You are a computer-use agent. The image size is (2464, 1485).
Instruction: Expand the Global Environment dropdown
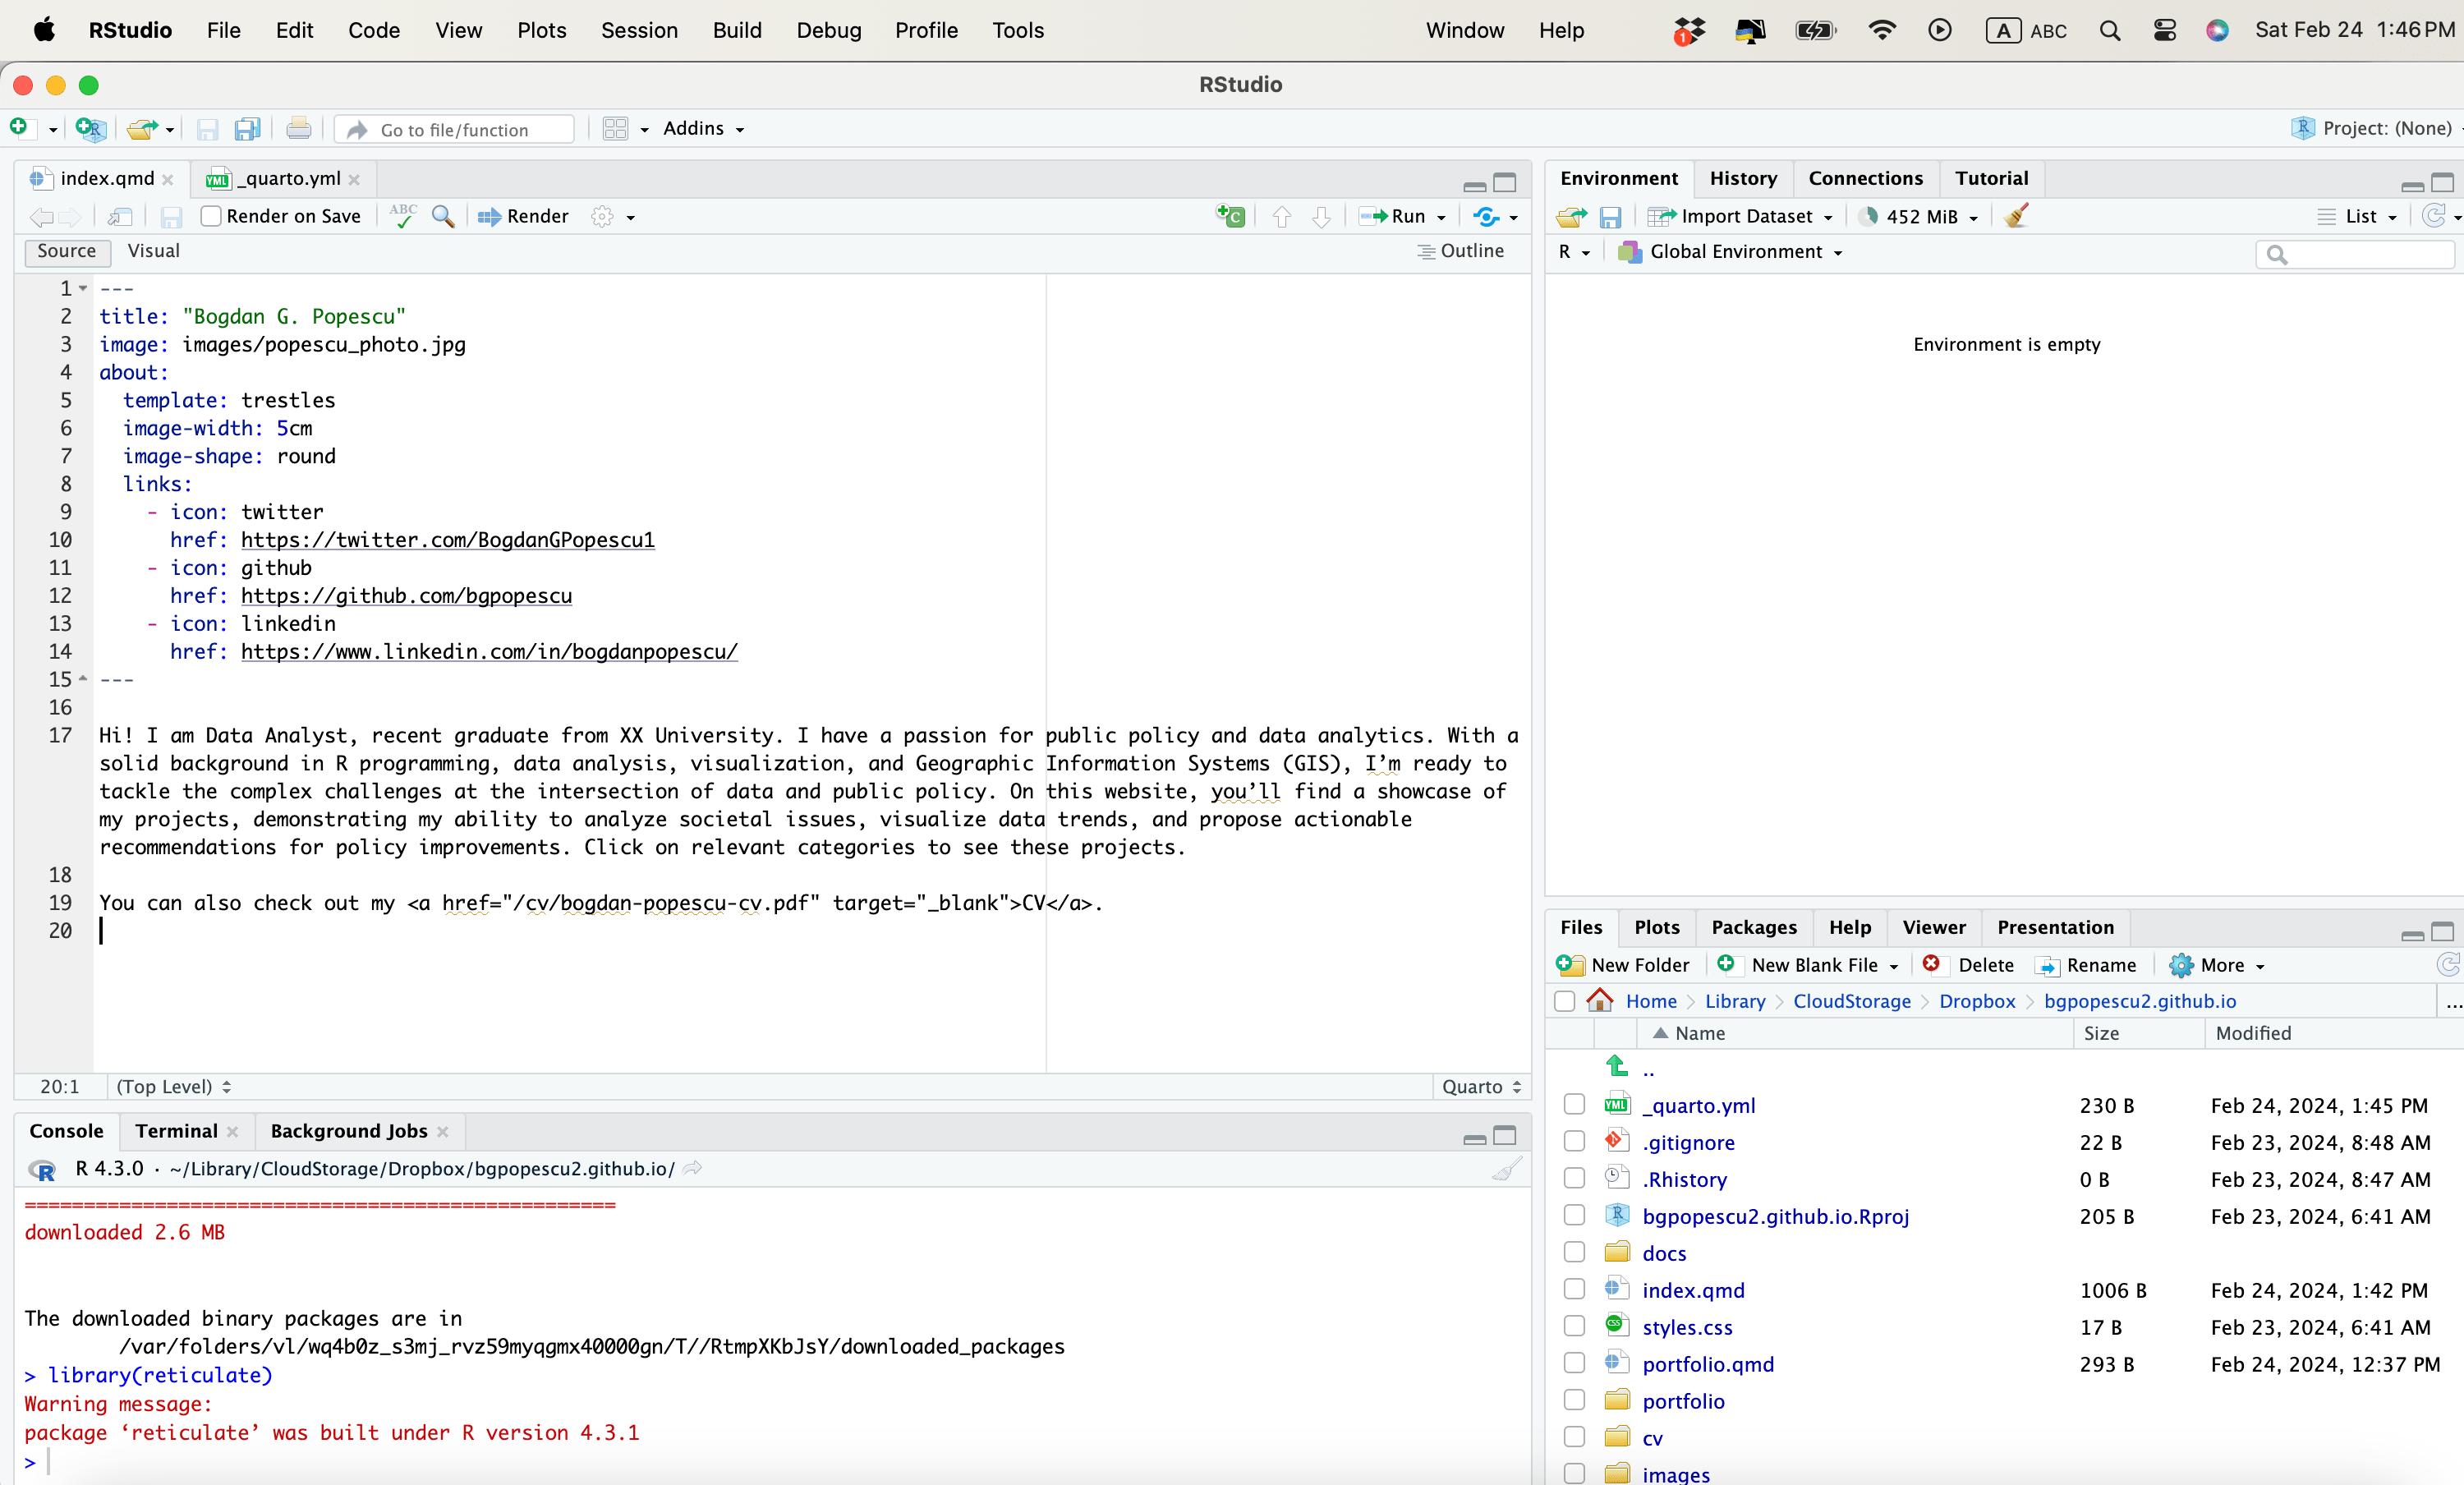click(x=1744, y=252)
